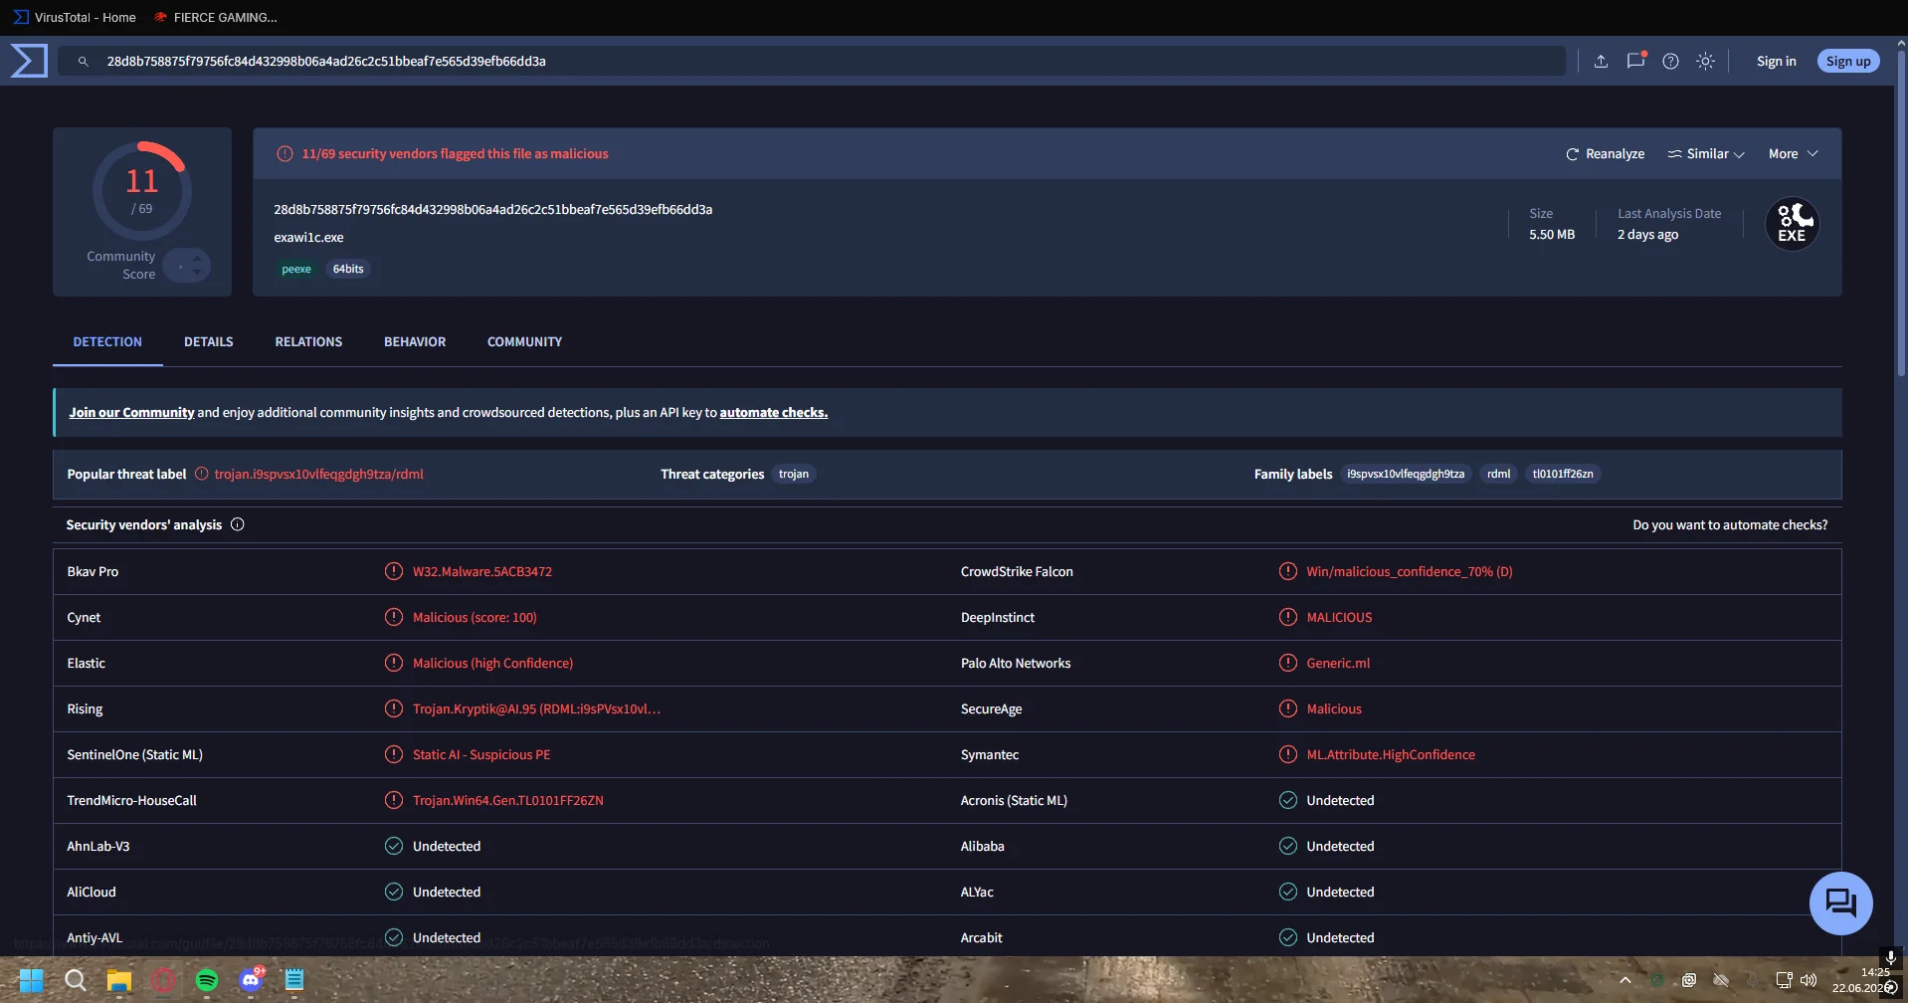Viewport: 1908px width, 1003px height.
Task: Click the W32.Malware.5ACB3472 detection result
Action: coord(482,571)
